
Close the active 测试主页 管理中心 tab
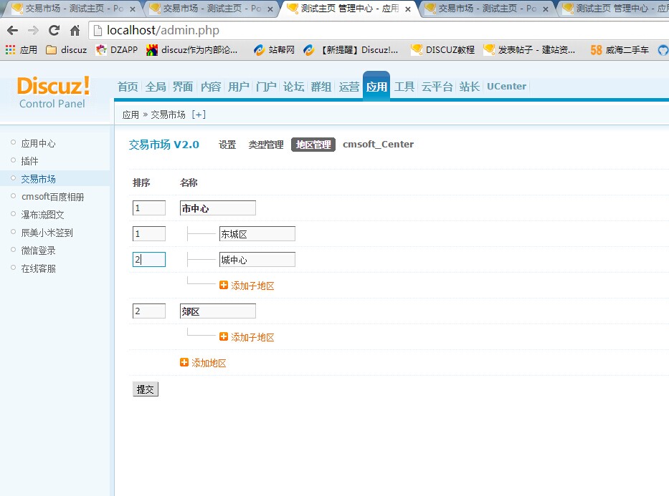408,9
